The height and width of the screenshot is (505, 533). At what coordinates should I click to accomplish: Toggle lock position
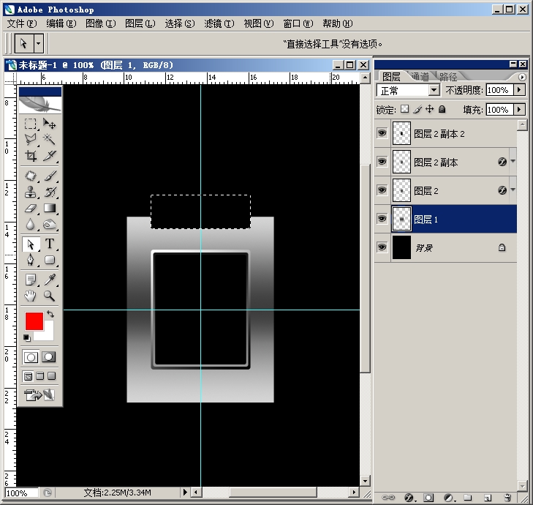pyautogui.click(x=430, y=109)
